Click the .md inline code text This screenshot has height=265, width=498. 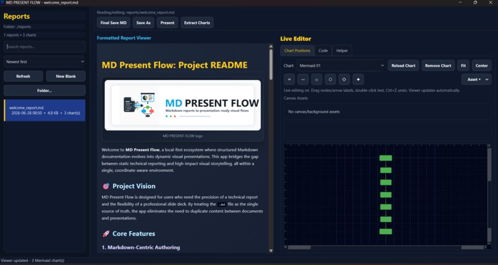tap(222, 205)
